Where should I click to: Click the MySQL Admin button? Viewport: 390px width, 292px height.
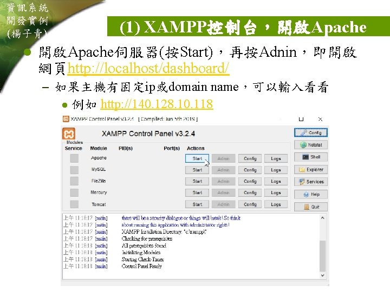coord(223,170)
